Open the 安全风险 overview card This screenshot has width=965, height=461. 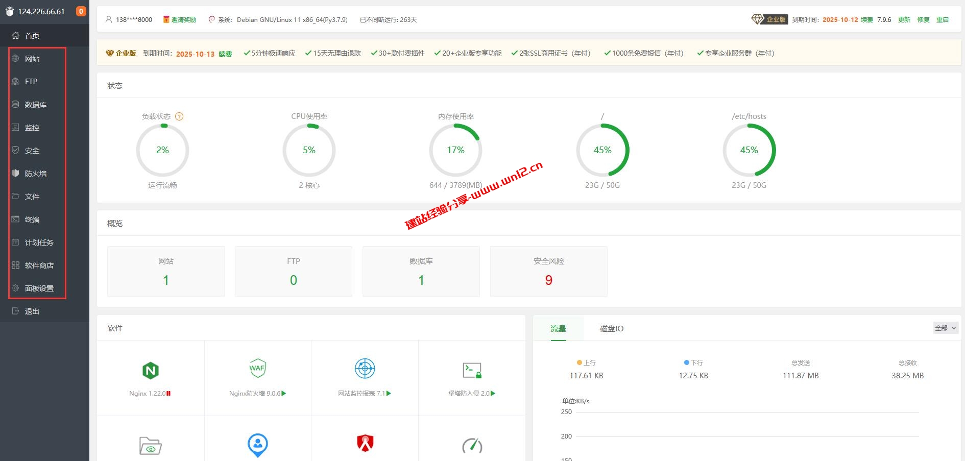[548, 272]
